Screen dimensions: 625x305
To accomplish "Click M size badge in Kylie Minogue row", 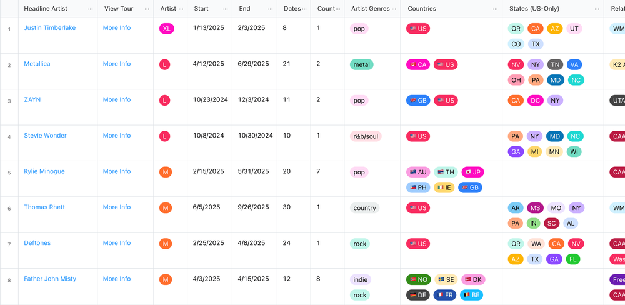I will pyautogui.click(x=166, y=172).
